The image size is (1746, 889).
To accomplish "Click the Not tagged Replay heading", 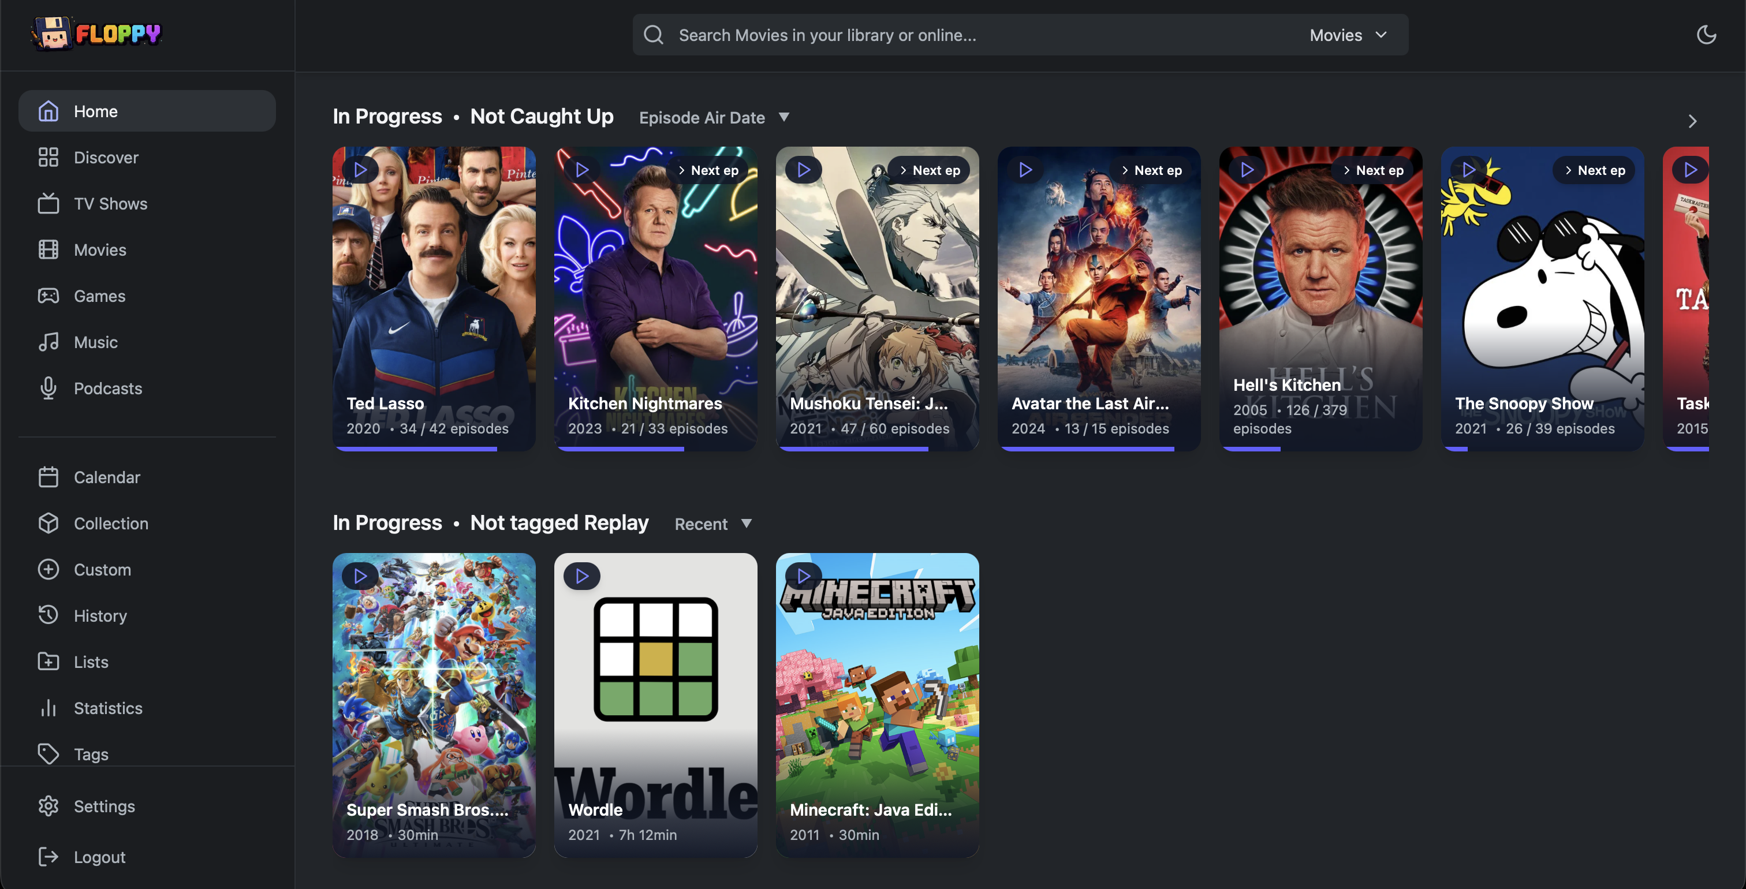I will (559, 522).
